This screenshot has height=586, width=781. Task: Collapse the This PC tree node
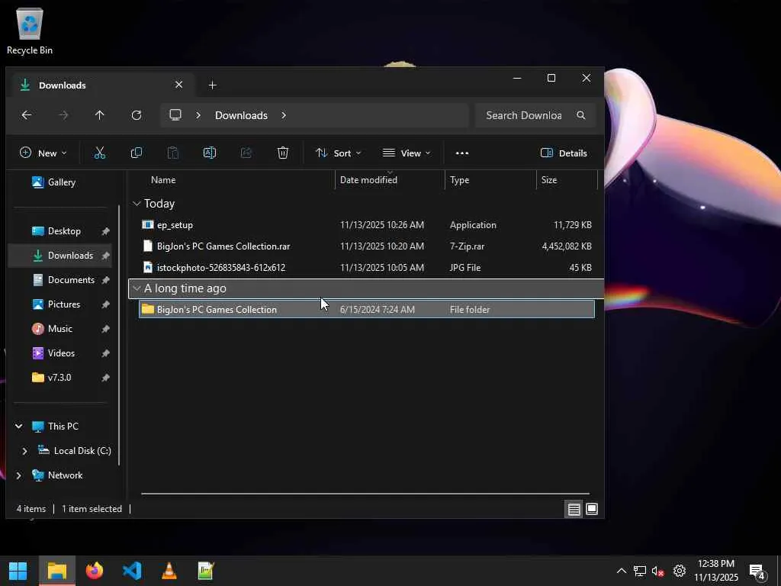tap(19, 426)
